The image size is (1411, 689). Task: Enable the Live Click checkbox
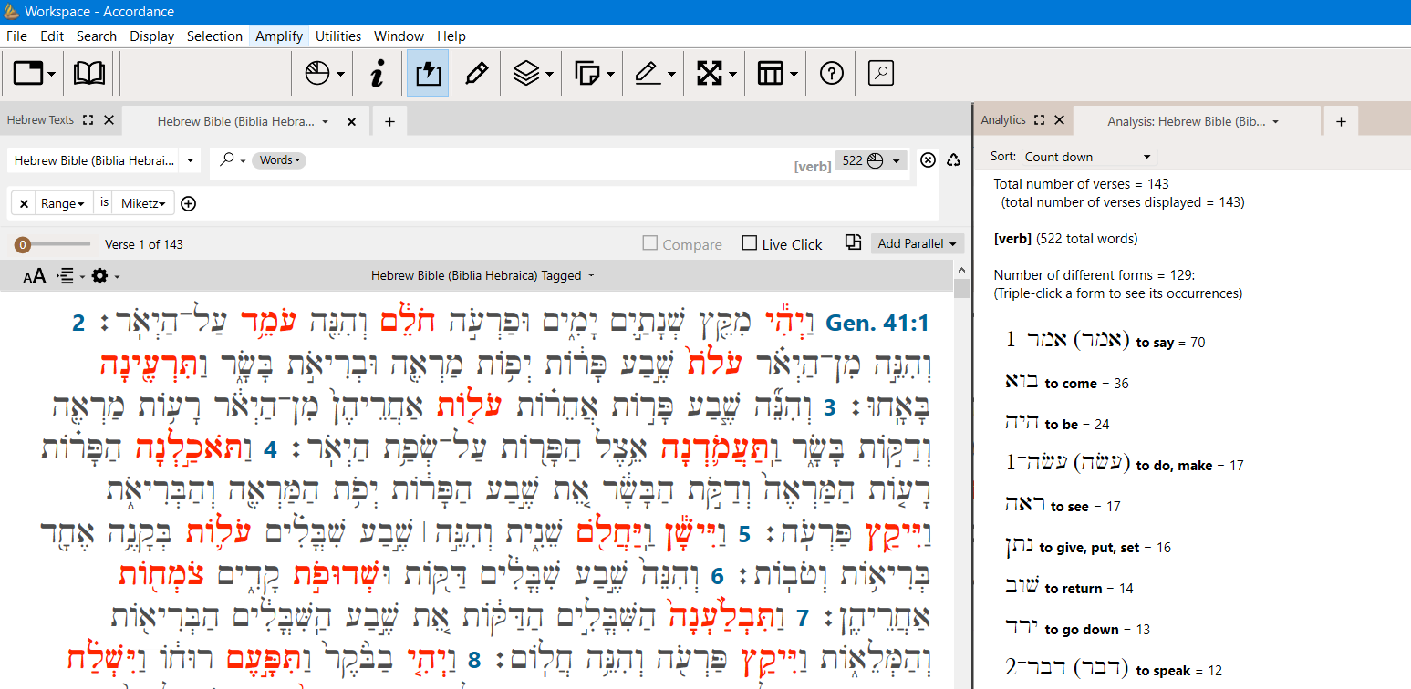750,243
